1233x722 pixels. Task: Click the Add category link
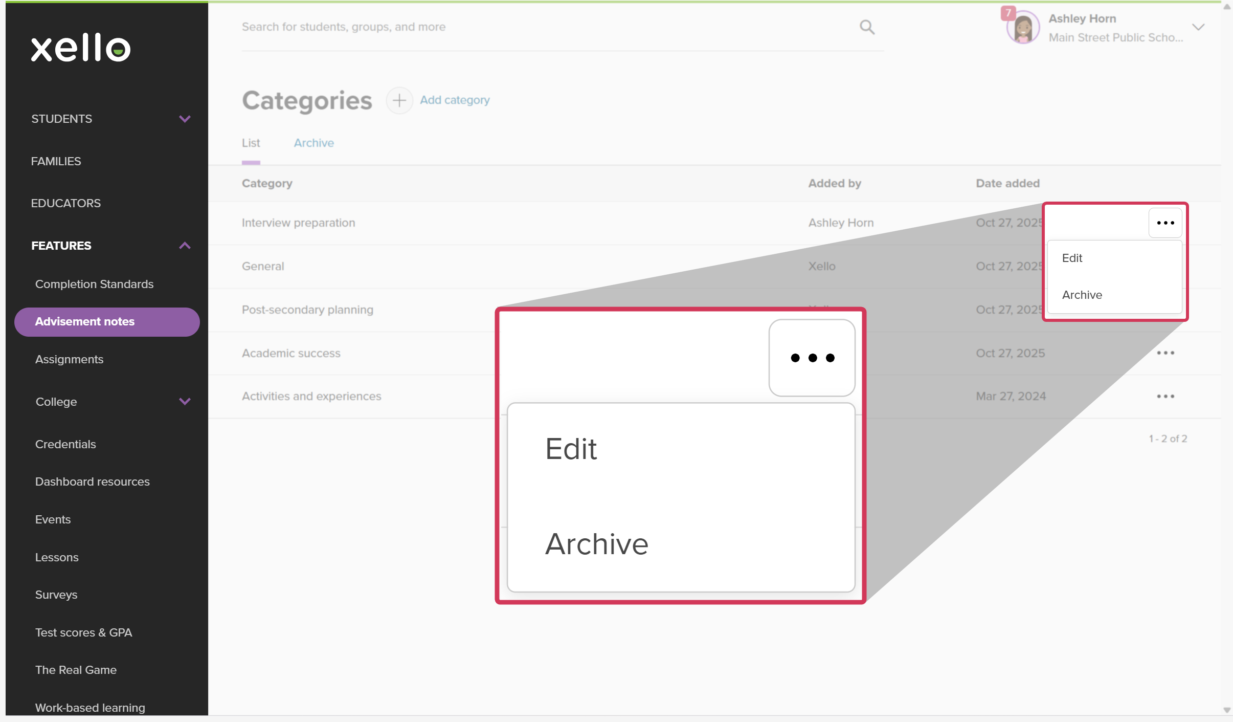(455, 100)
